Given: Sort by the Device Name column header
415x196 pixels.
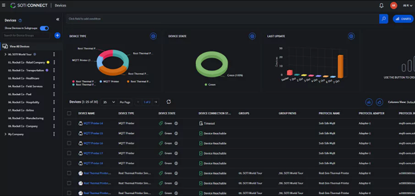Looking at the screenshot, I should click(x=87, y=113).
